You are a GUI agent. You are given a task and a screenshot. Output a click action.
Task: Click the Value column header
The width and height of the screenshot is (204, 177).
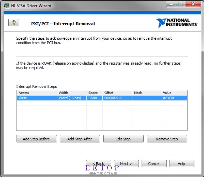pos(174,93)
